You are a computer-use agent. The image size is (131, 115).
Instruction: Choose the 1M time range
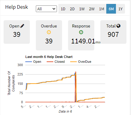[x=101, y=9]
